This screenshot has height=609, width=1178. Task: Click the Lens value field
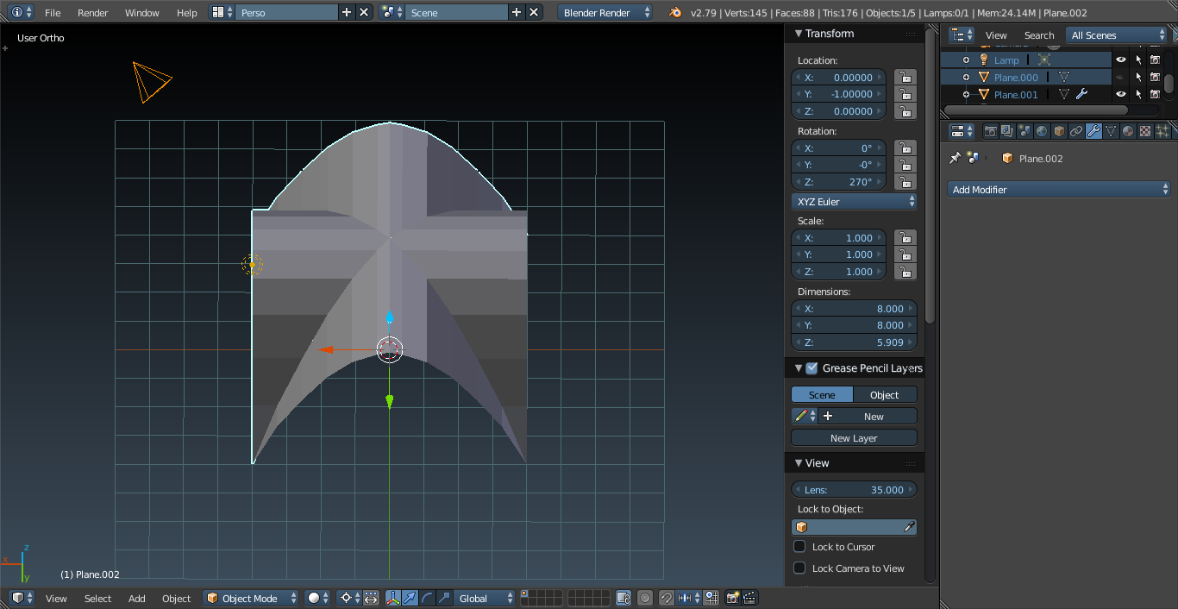[854, 490]
